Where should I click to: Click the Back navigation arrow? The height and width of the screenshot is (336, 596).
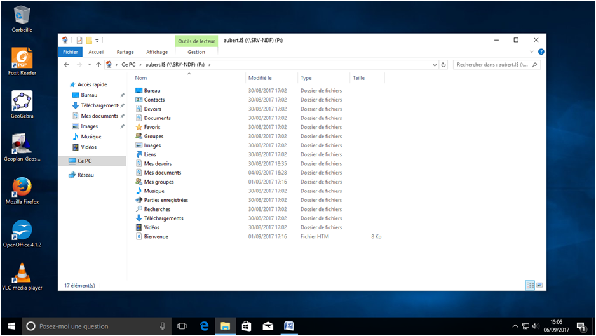point(67,65)
